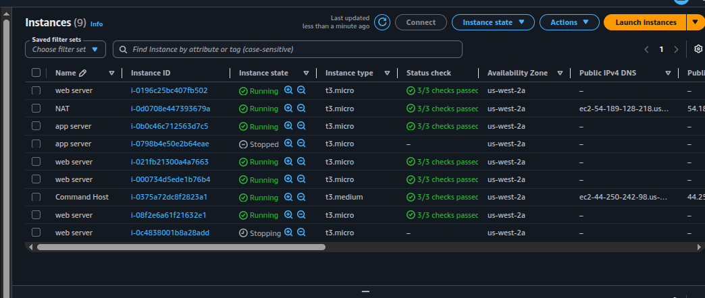
Task: Expand Launch instances split-button arrow
Action: coord(695,22)
